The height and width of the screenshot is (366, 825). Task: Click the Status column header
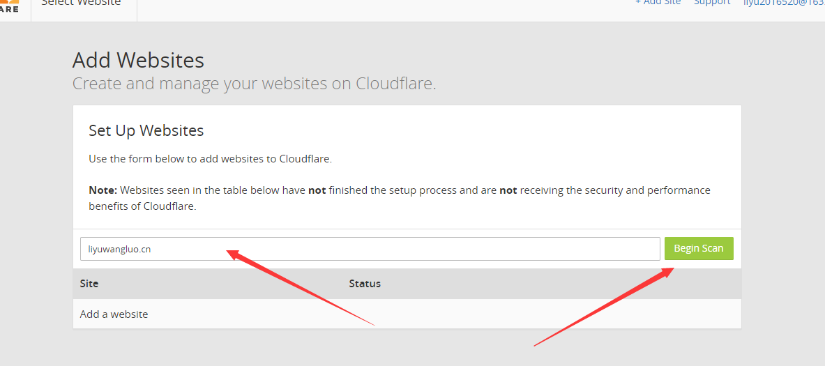point(365,284)
